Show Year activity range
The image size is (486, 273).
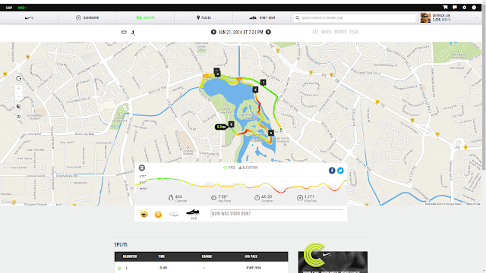point(354,32)
